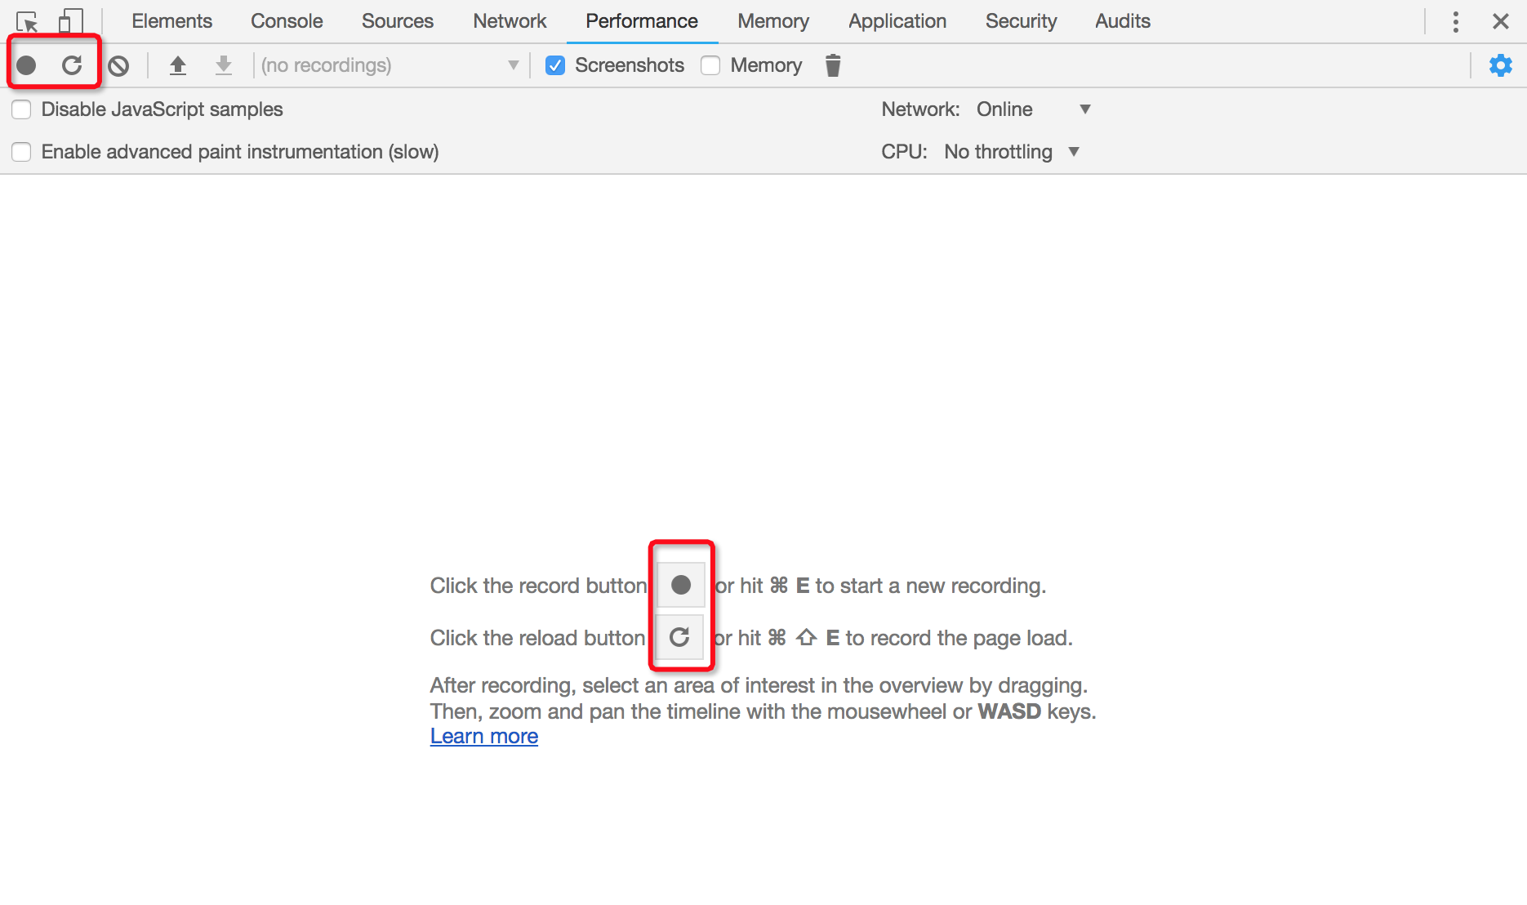Image resolution: width=1527 pixels, height=905 pixels.
Task: Click the toolbar reload and record icon
Action: pos(72,65)
